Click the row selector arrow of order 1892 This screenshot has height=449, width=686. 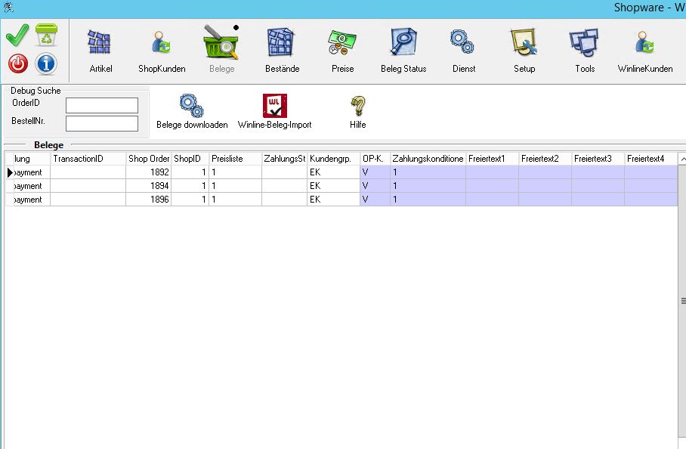[10, 172]
